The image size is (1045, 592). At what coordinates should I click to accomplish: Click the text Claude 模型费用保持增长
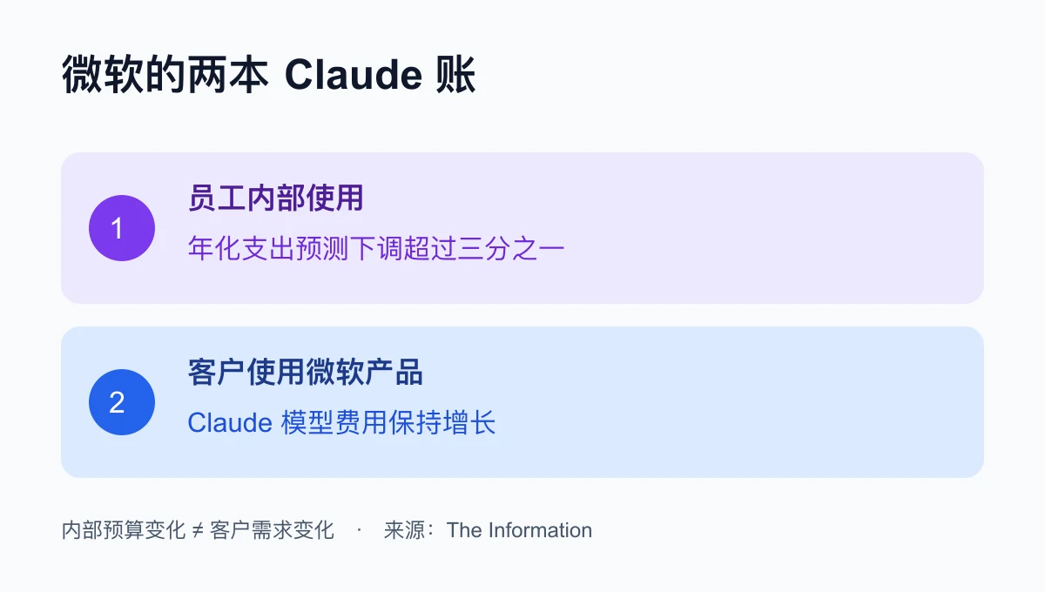tap(341, 423)
